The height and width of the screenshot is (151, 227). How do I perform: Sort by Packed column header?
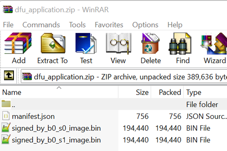click(167, 92)
